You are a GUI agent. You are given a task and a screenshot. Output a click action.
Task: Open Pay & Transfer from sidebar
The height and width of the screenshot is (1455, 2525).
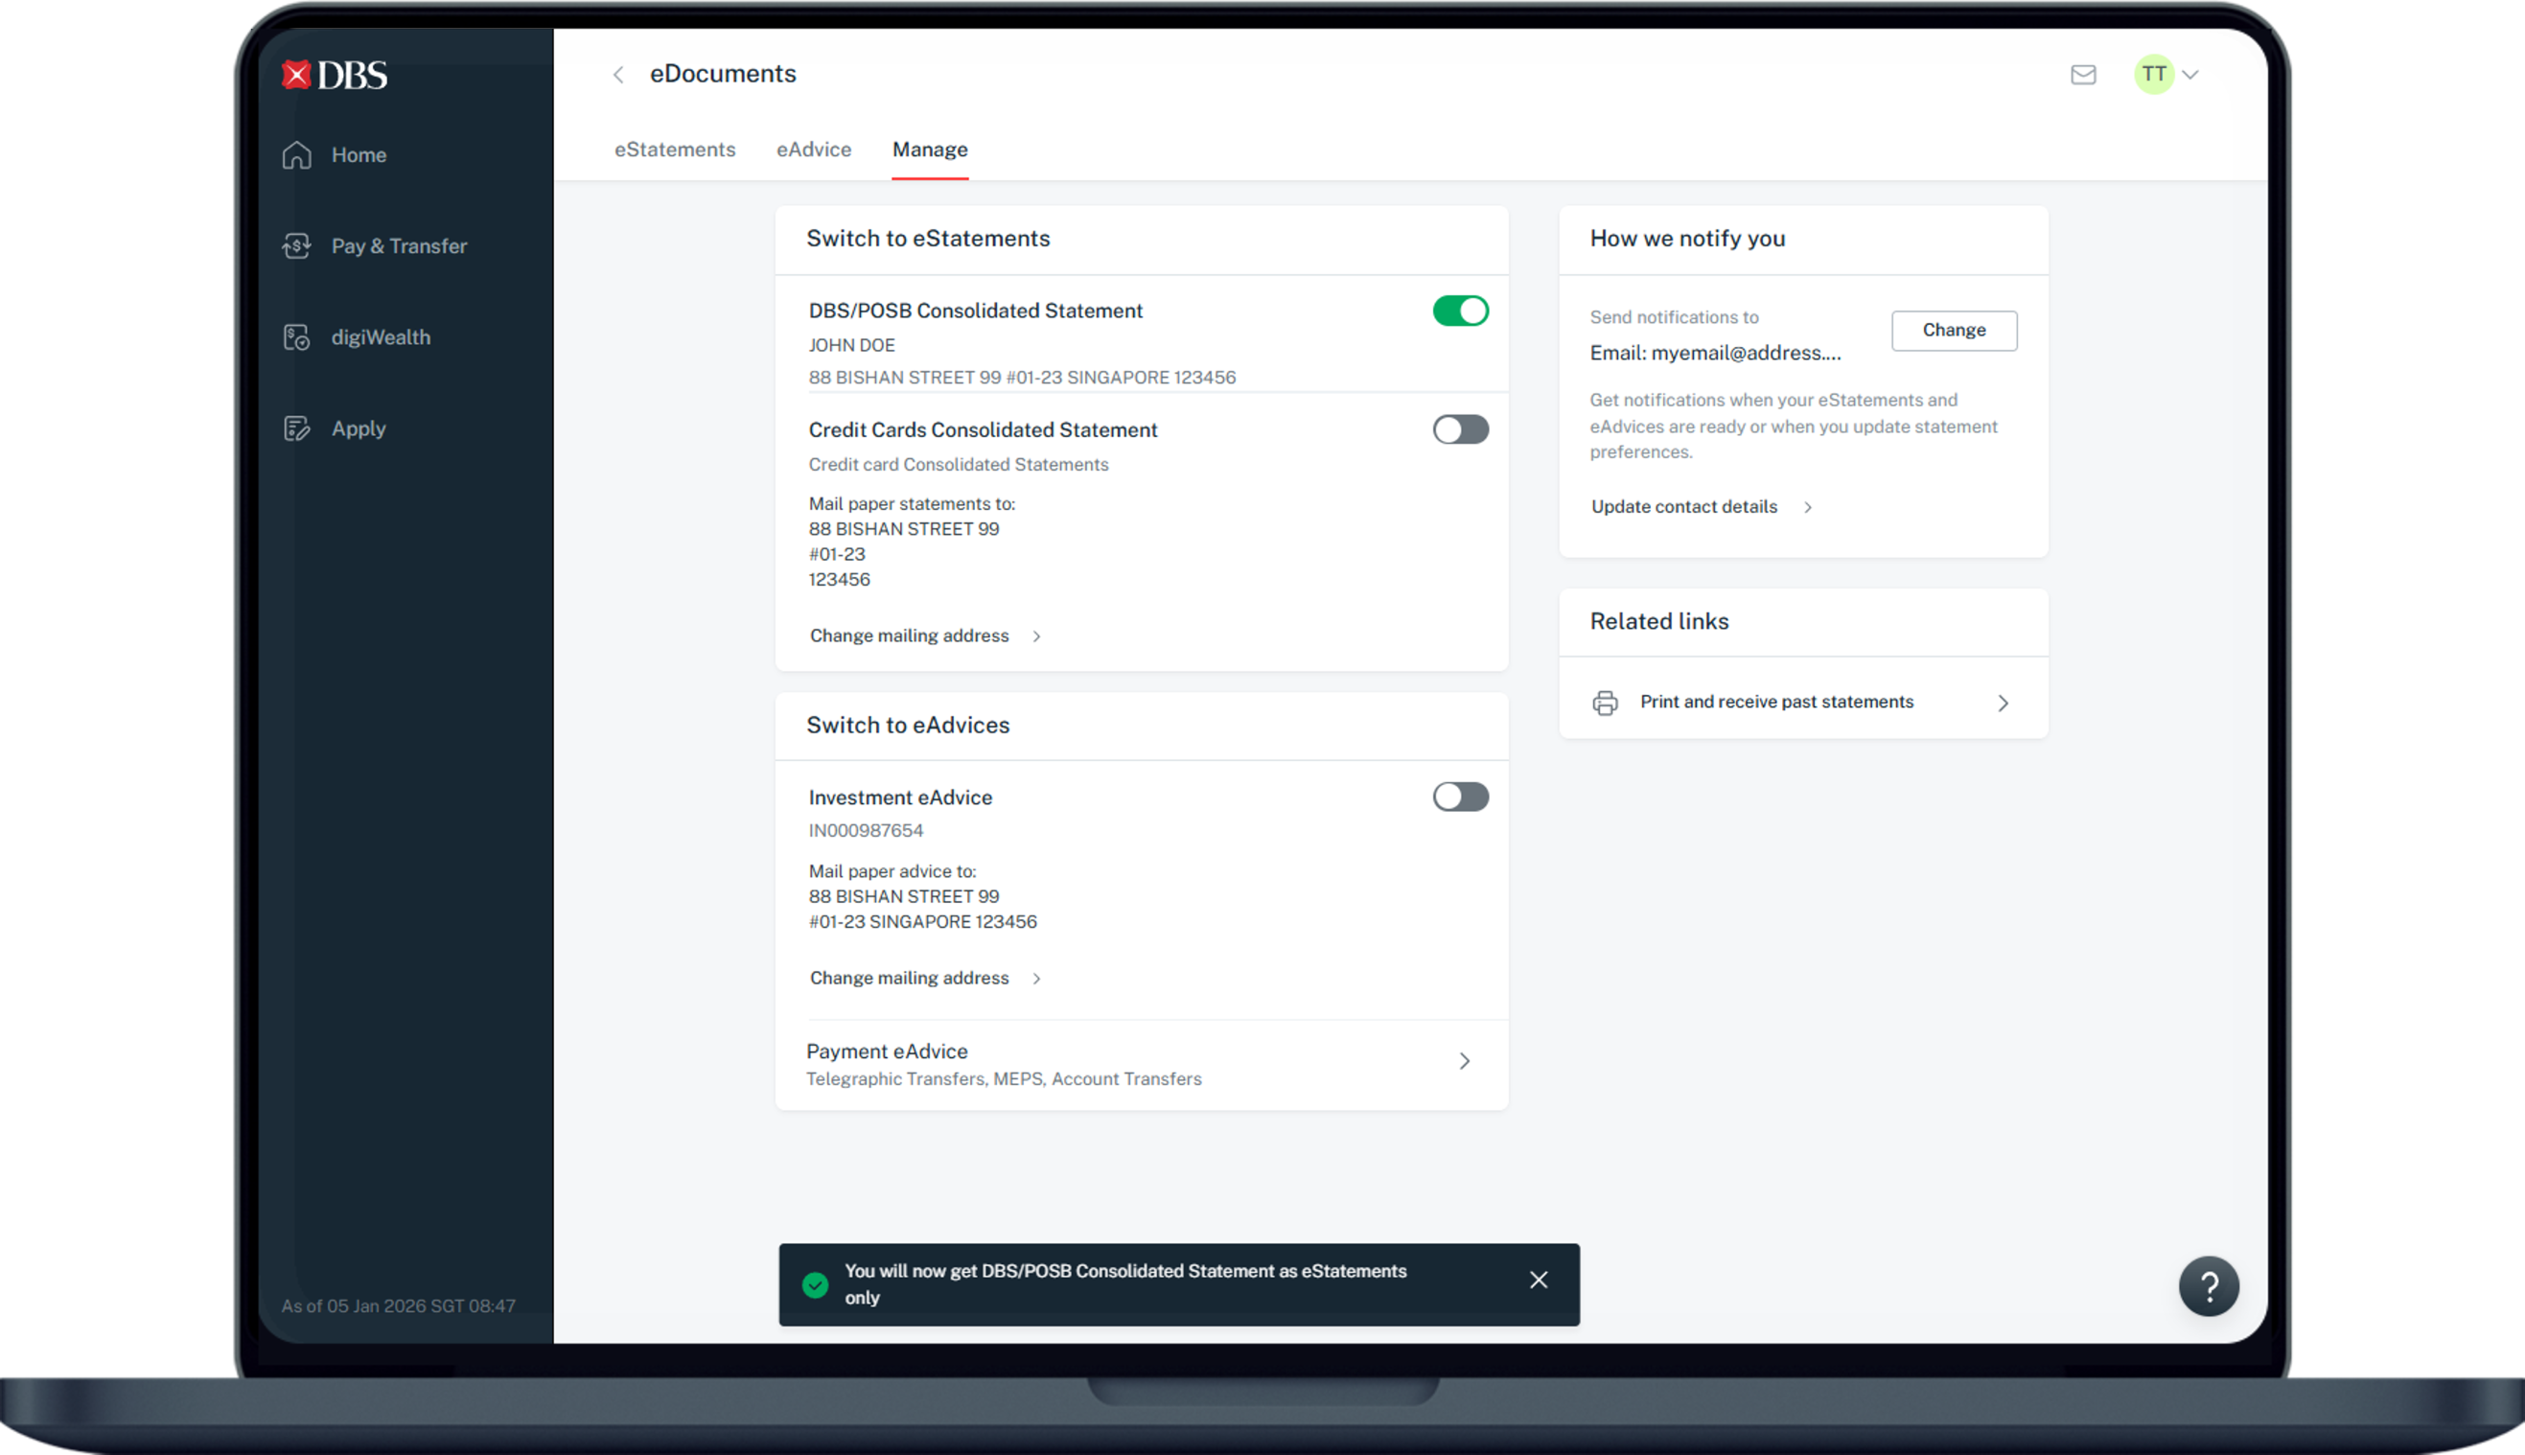pos(398,245)
